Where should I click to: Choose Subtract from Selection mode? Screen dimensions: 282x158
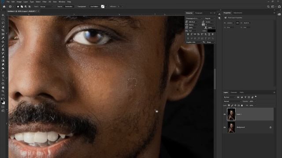[x=26, y=7]
